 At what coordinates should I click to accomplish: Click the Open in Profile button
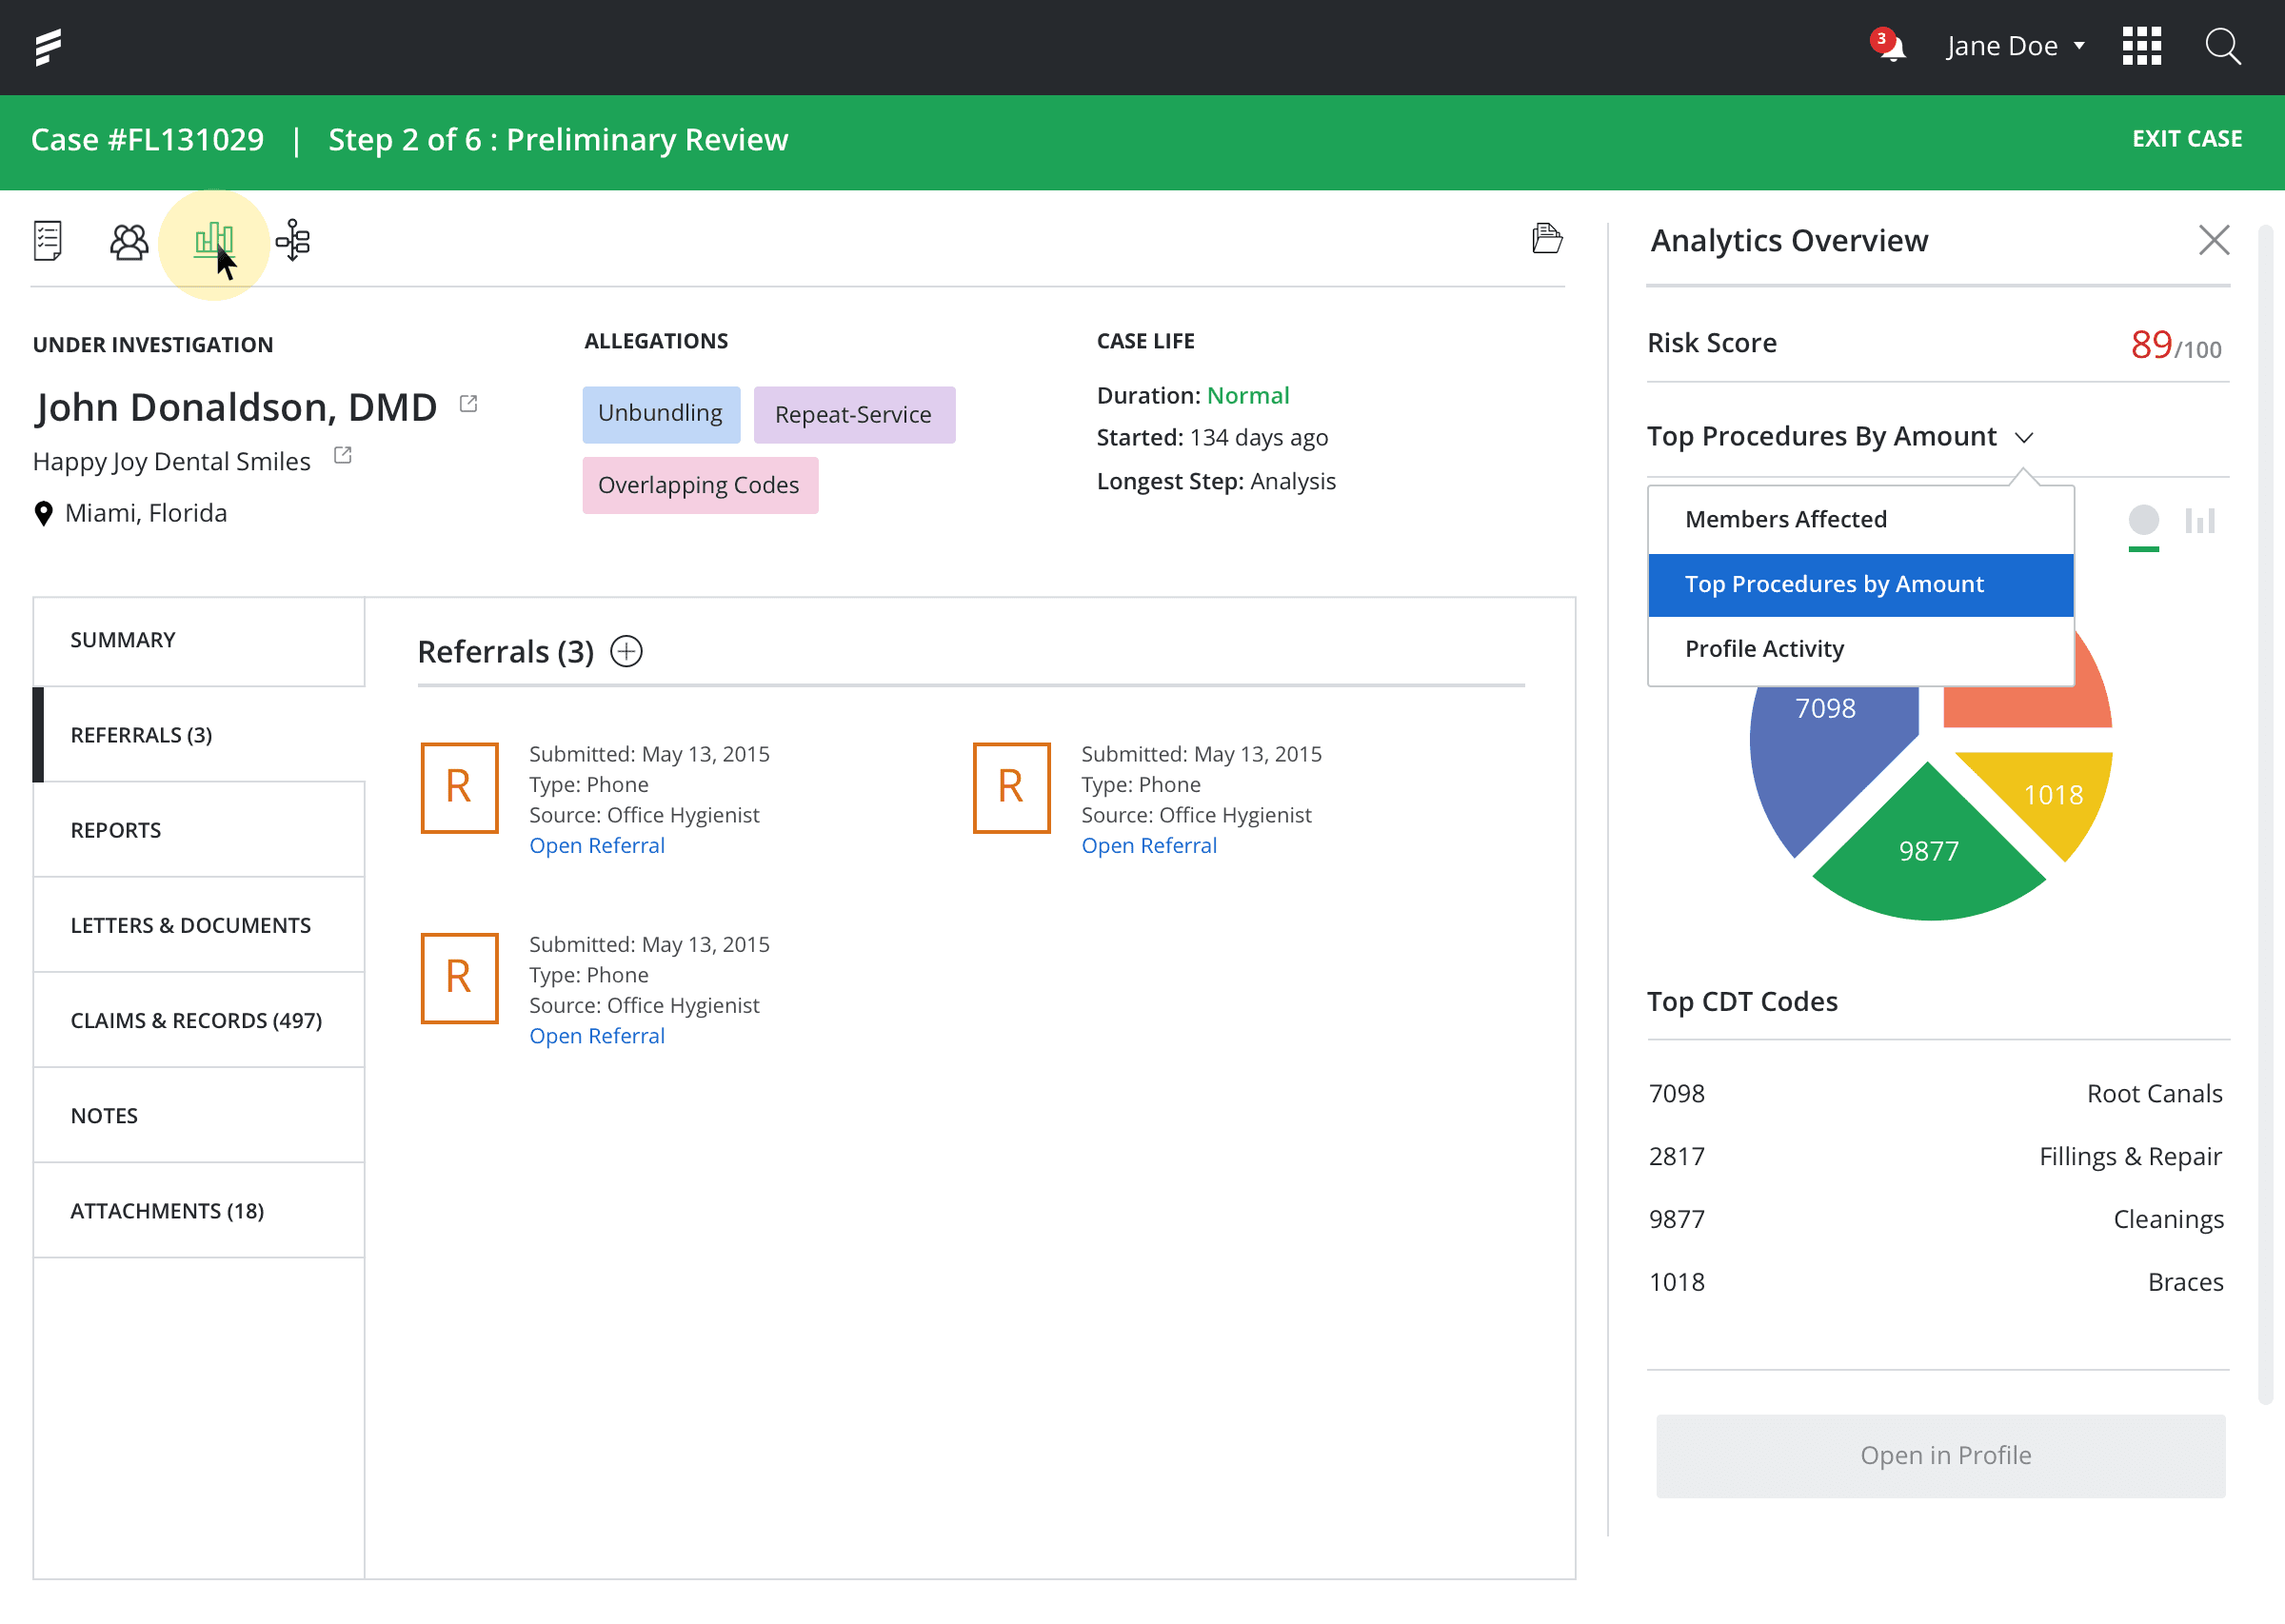point(1941,1455)
